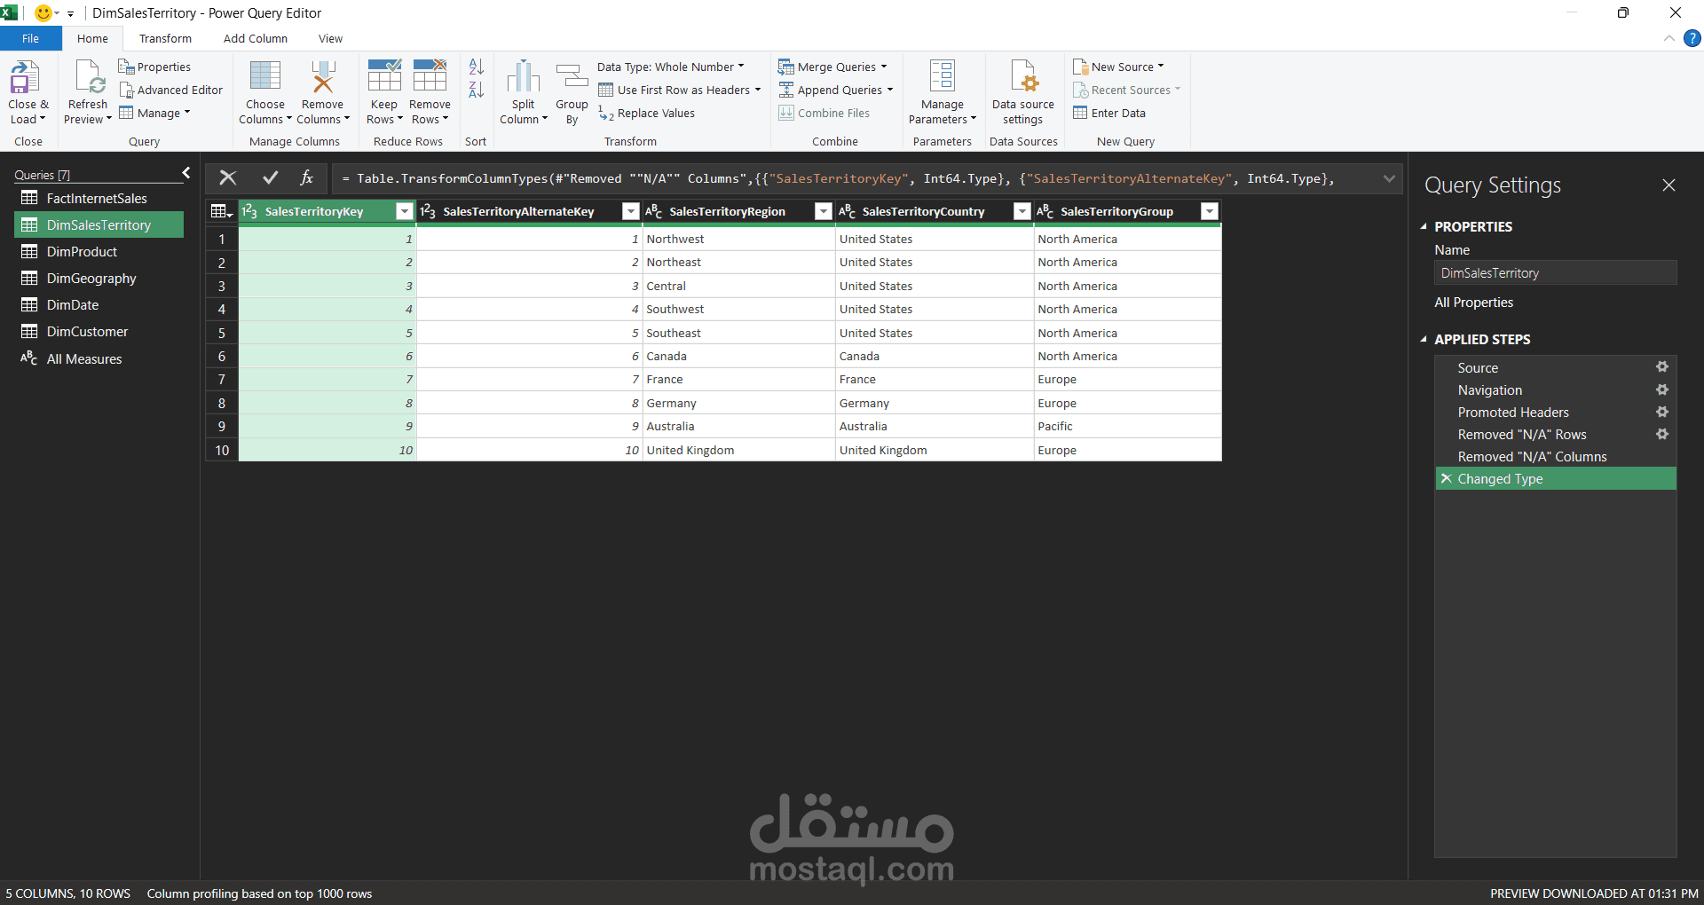Click the Choose Columns icon

(x=265, y=76)
